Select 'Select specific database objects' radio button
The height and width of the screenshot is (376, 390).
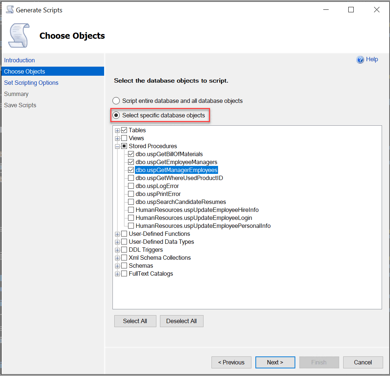click(x=116, y=115)
